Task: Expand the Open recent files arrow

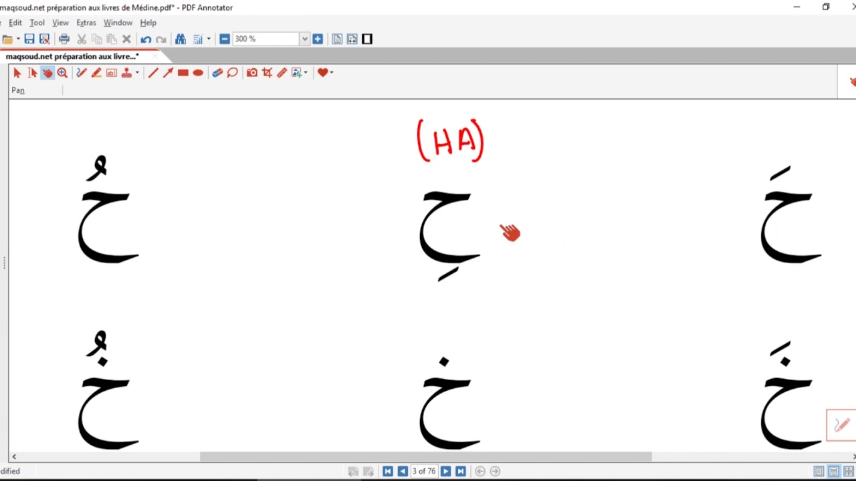Action: pos(17,39)
